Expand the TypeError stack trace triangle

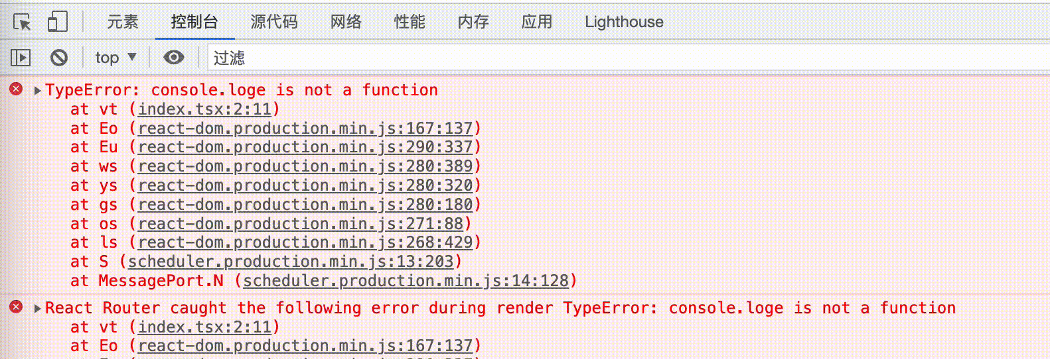pyautogui.click(x=38, y=91)
